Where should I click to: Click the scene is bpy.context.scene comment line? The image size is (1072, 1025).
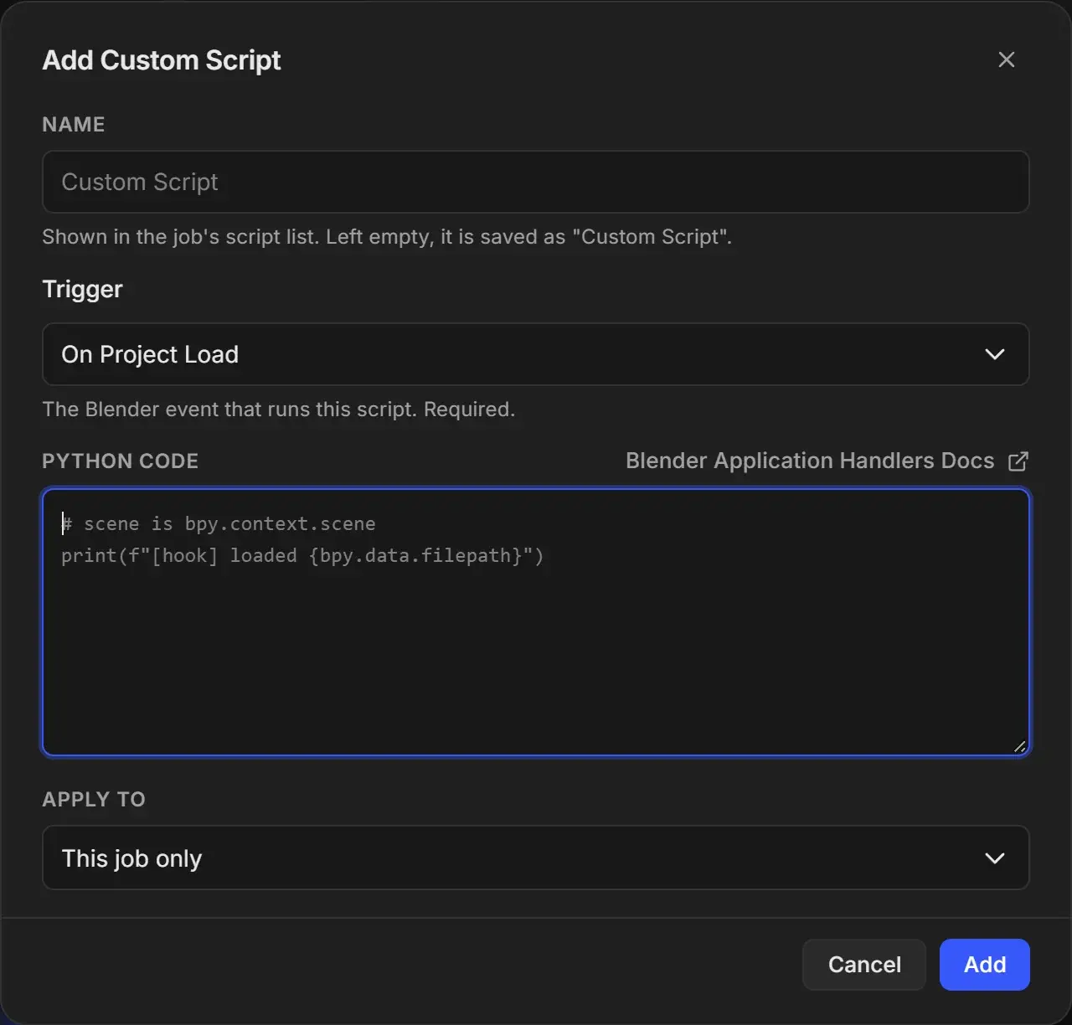(x=219, y=523)
